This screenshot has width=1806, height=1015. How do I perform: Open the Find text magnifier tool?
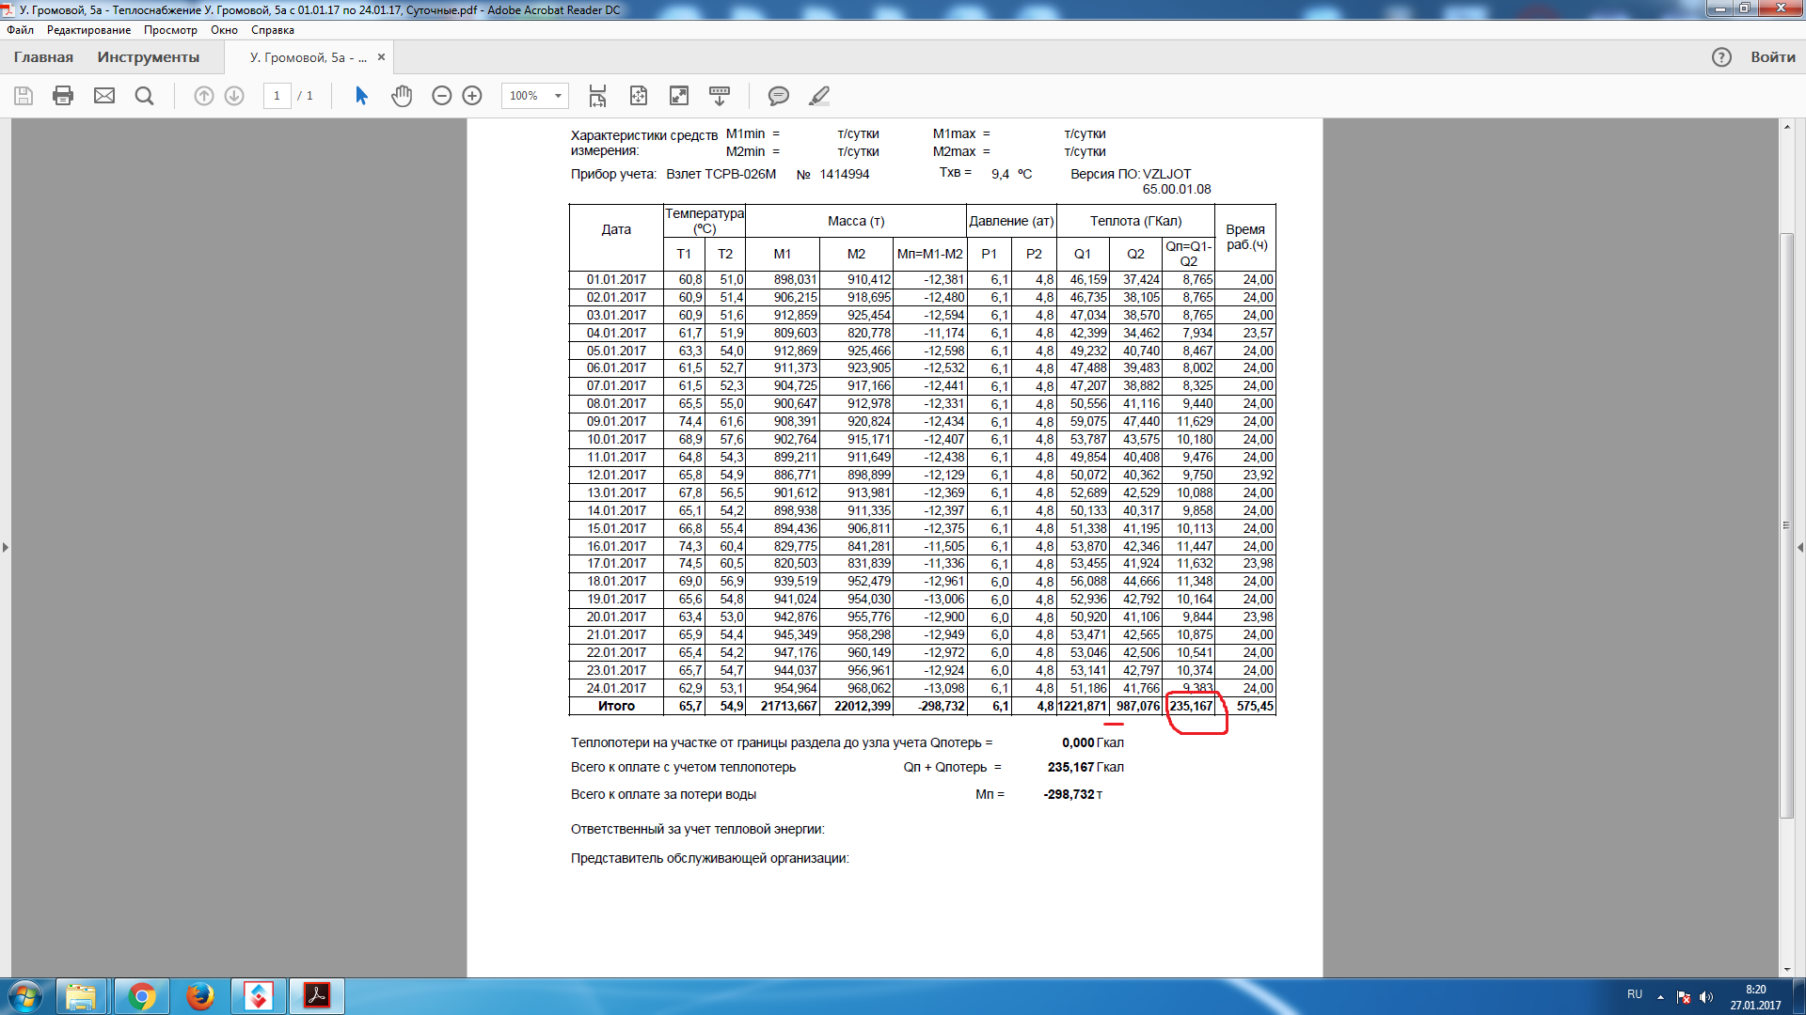coord(144,96)
